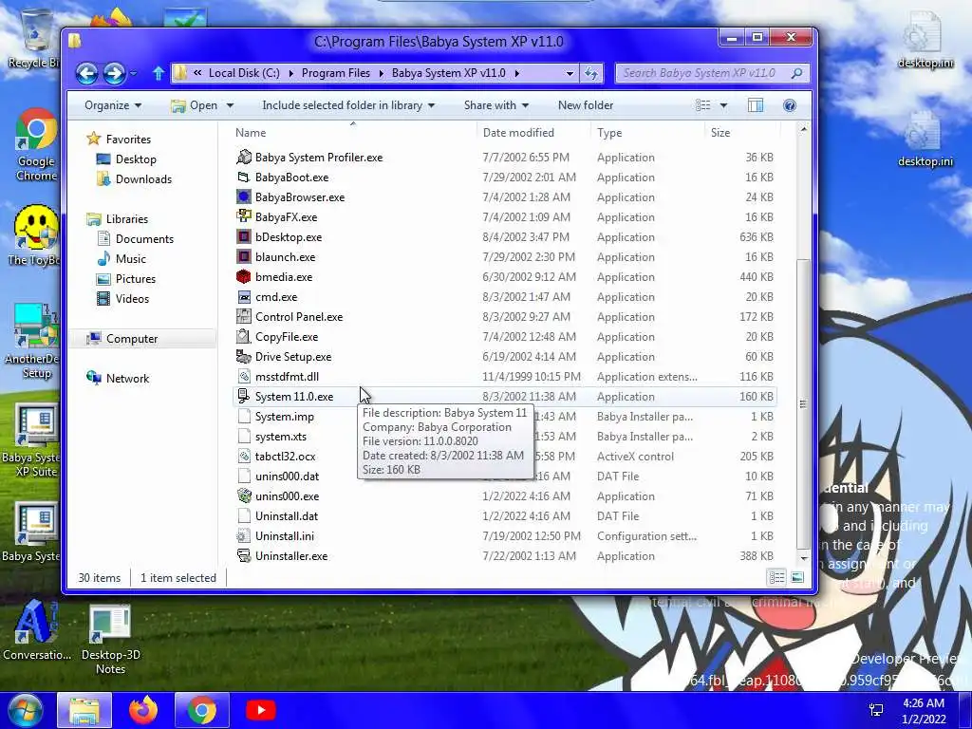The width and height of the screenshot is (972, 729).
Task: Select Network in navigation pane
Action: (x=127, y=378)
